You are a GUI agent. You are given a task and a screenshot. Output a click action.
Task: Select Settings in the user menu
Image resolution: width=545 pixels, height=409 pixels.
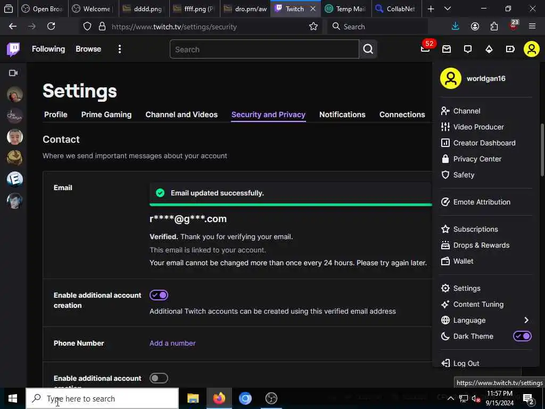[485, 288]
